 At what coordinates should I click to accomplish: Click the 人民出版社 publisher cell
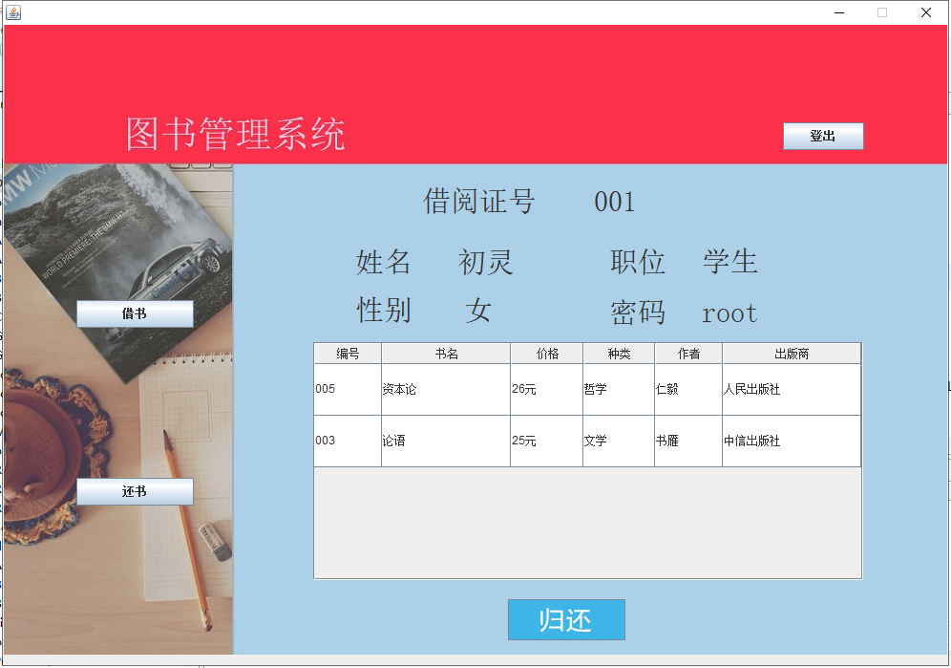click(792, 389)
